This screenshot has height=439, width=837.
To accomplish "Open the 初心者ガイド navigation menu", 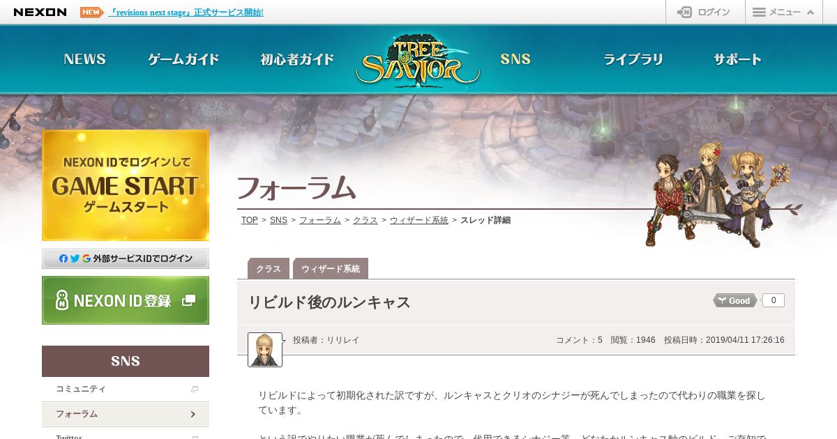I will tap(297, 59).
